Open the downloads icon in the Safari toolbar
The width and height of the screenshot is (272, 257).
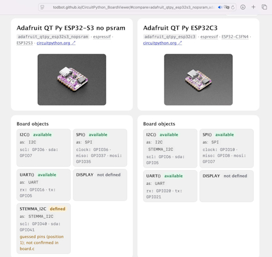tap(243, 7)
